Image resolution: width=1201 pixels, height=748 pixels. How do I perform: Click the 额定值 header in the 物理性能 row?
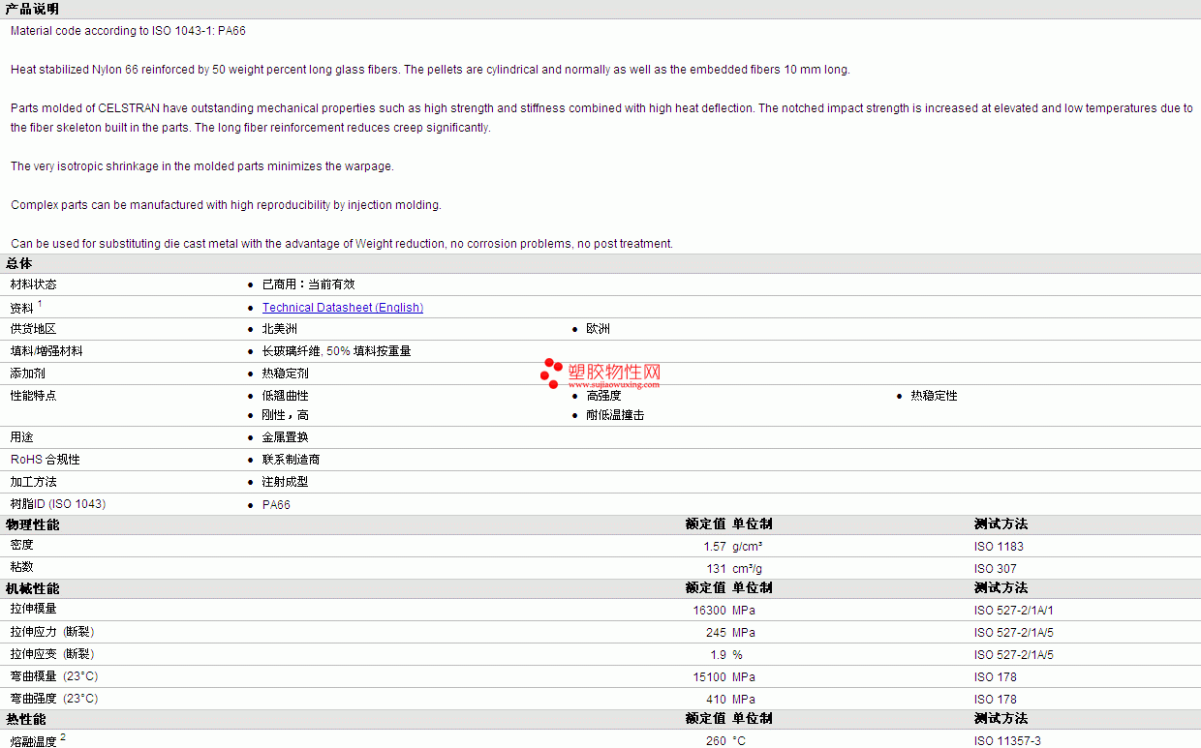[x=705, y=524]
